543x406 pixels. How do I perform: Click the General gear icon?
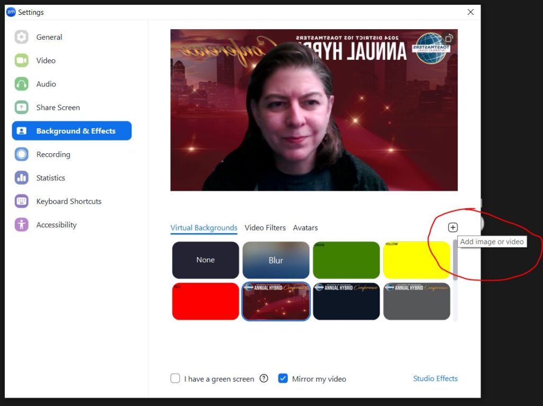22,37
